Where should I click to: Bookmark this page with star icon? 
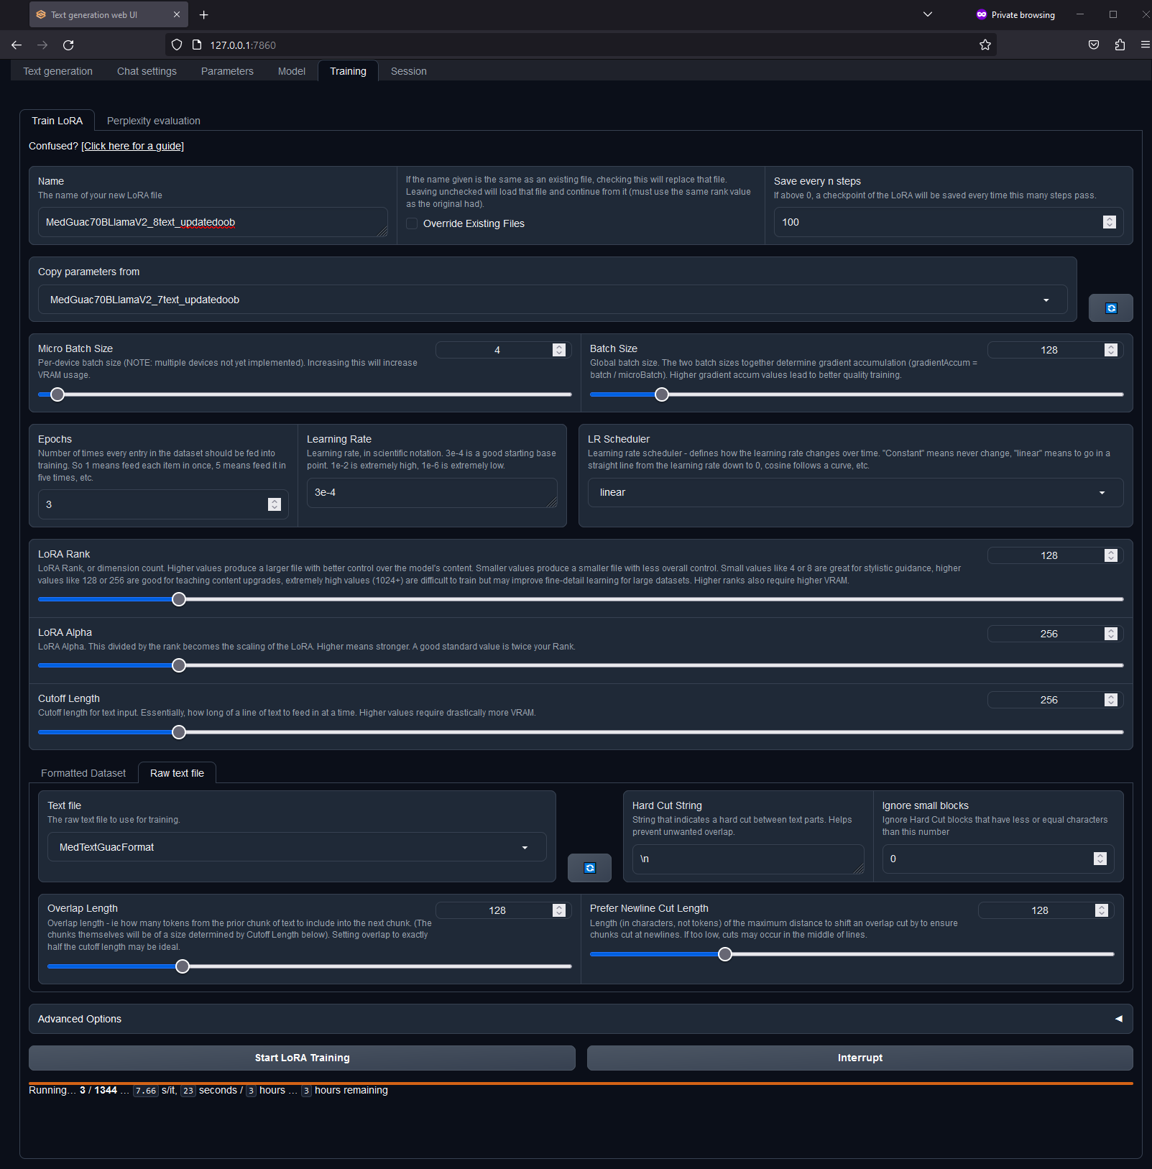pyautogui.click(x=985, y=45)
